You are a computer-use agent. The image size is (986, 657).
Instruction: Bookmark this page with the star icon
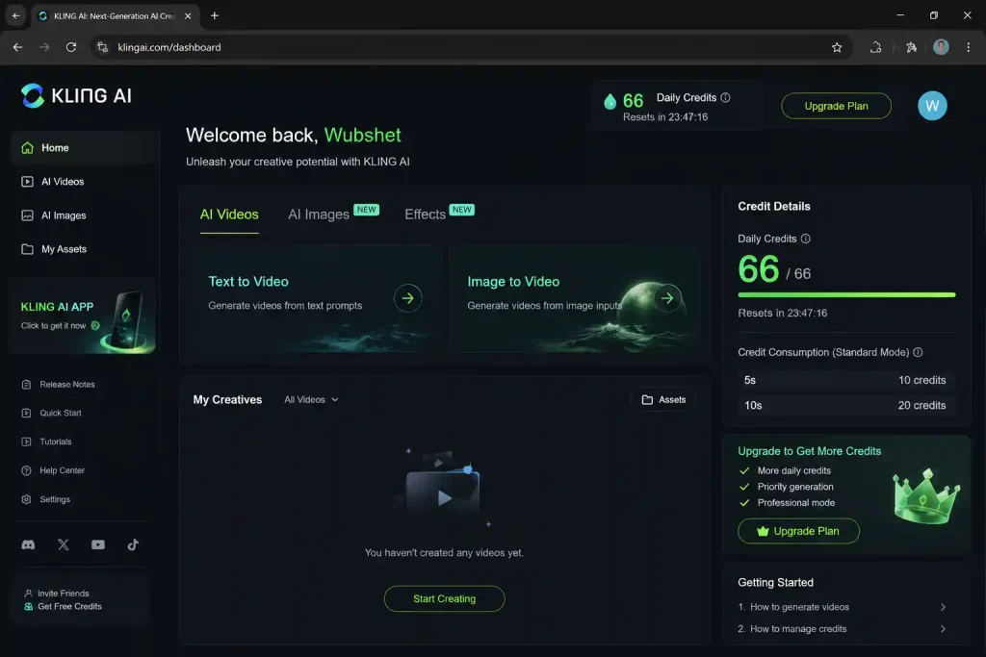coord(837,47)
